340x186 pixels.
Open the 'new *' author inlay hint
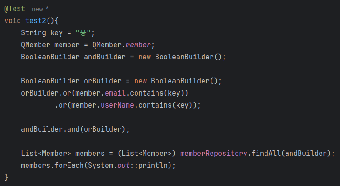(40, 9)
